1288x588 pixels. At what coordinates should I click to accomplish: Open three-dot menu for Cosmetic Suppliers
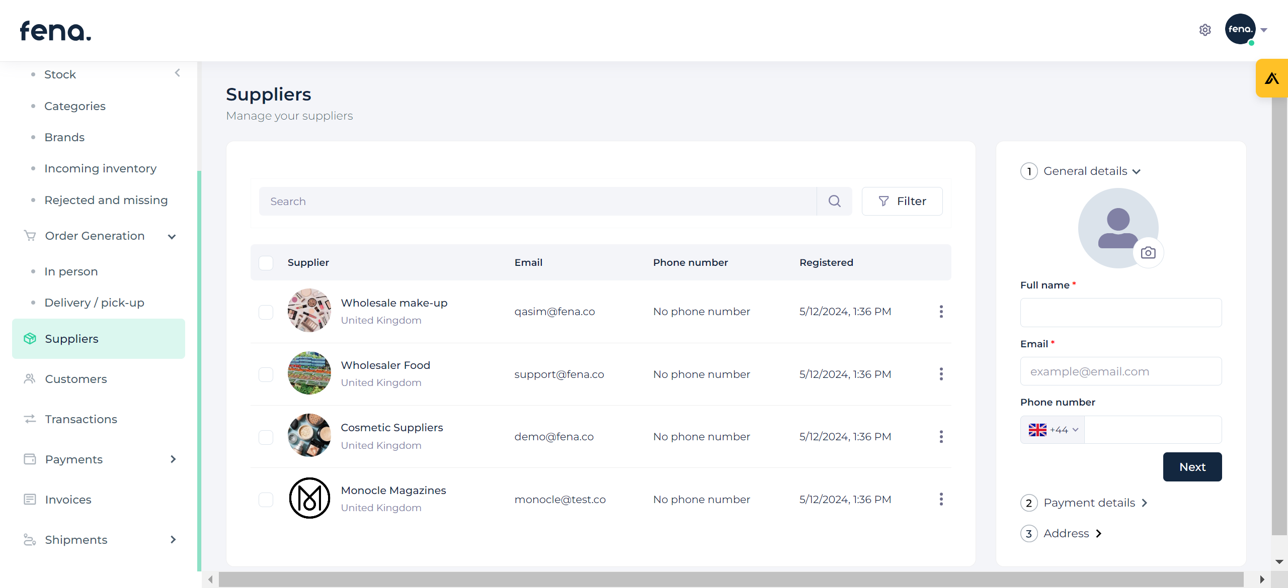point(941,437)
